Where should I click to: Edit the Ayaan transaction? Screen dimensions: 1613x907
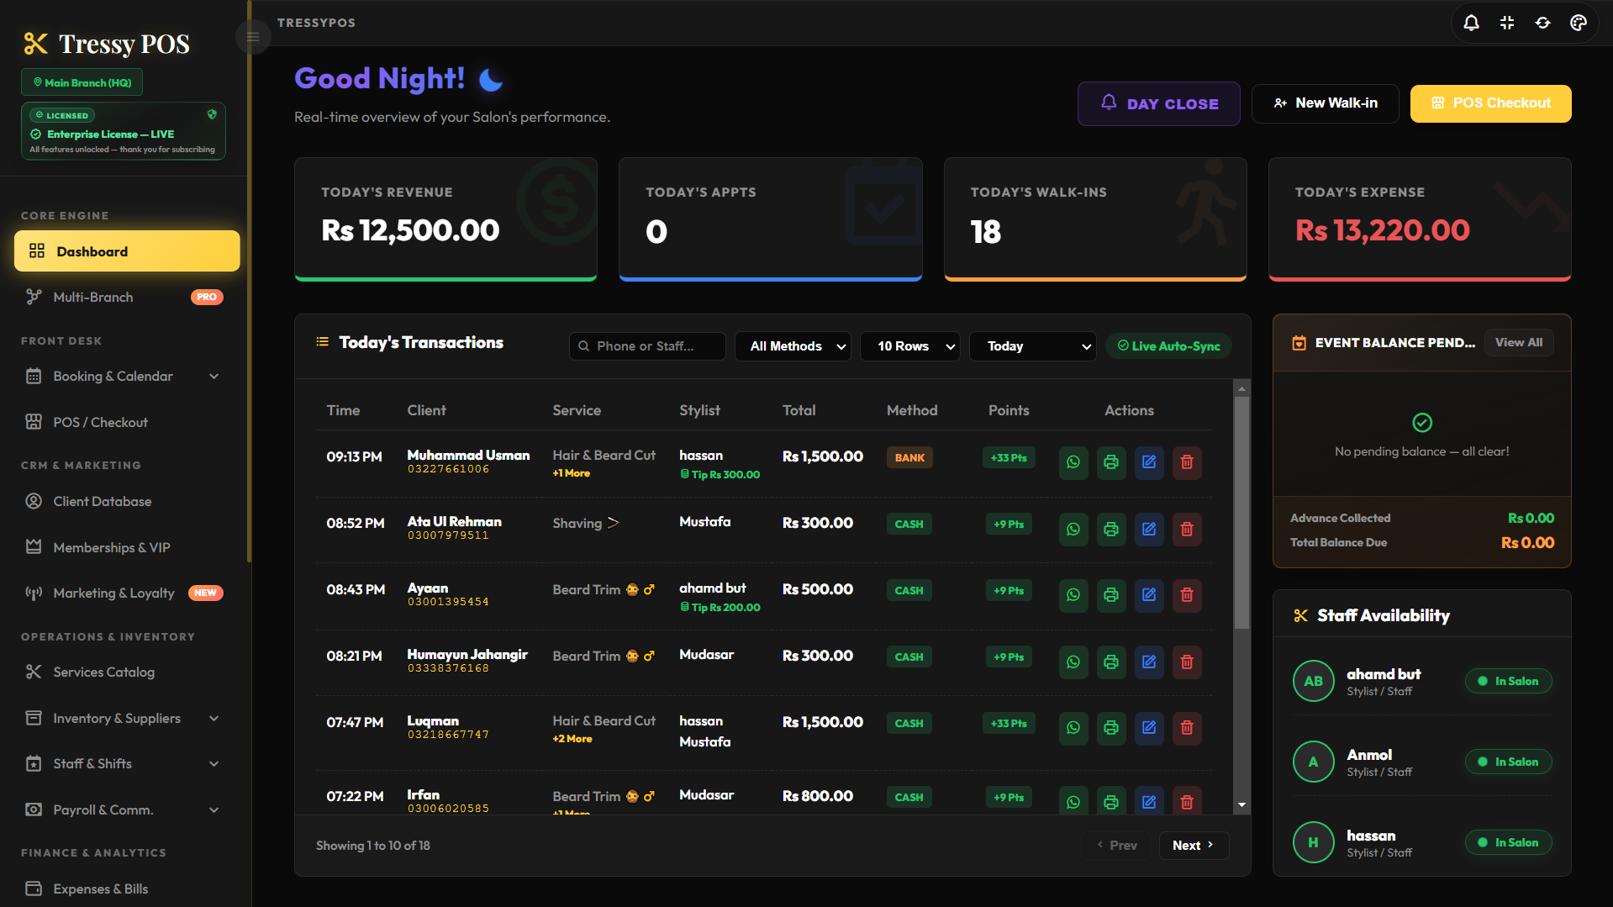point(1149,595)
